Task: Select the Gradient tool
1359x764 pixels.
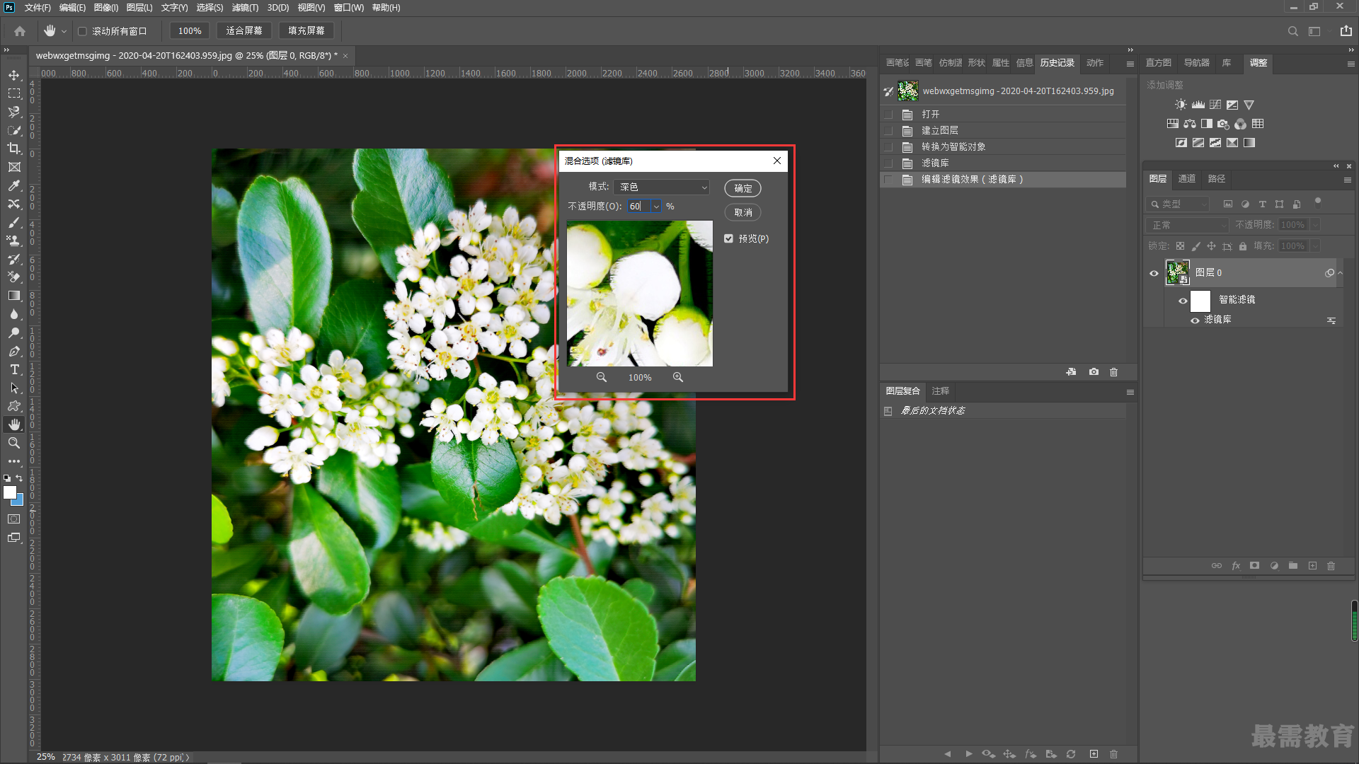Action: point(14,296)
